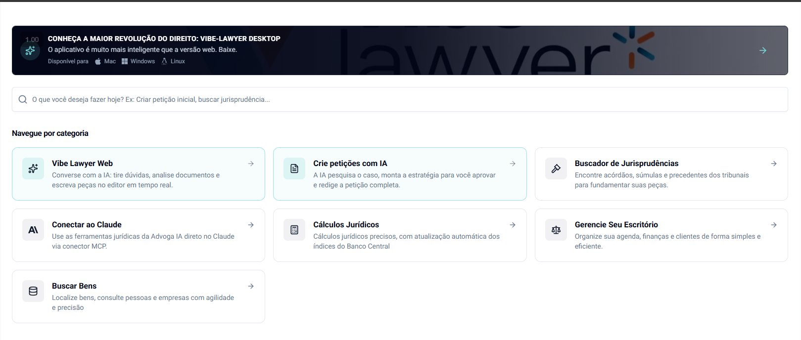Click the gavel icon for Buscador de Jurisprudências
Viewport: 801px width, 340px height.
(556, 169)
